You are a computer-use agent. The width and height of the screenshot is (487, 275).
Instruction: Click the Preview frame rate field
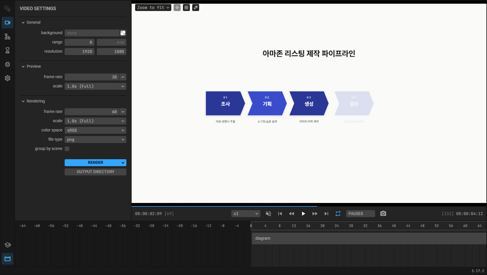click(x=92, y=77)
